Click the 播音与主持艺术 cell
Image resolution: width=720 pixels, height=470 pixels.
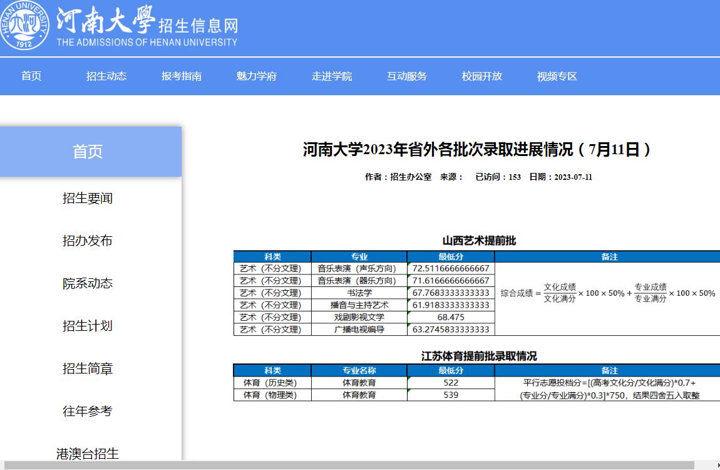pos(359,305)
